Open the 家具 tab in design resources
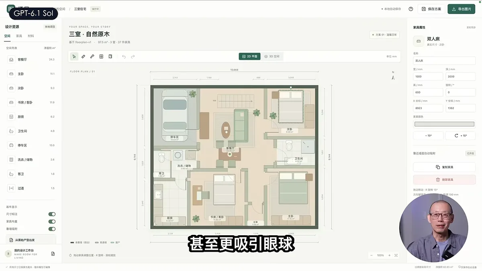 (19, 36)
